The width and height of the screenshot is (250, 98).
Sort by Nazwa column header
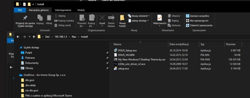point(117,44)
